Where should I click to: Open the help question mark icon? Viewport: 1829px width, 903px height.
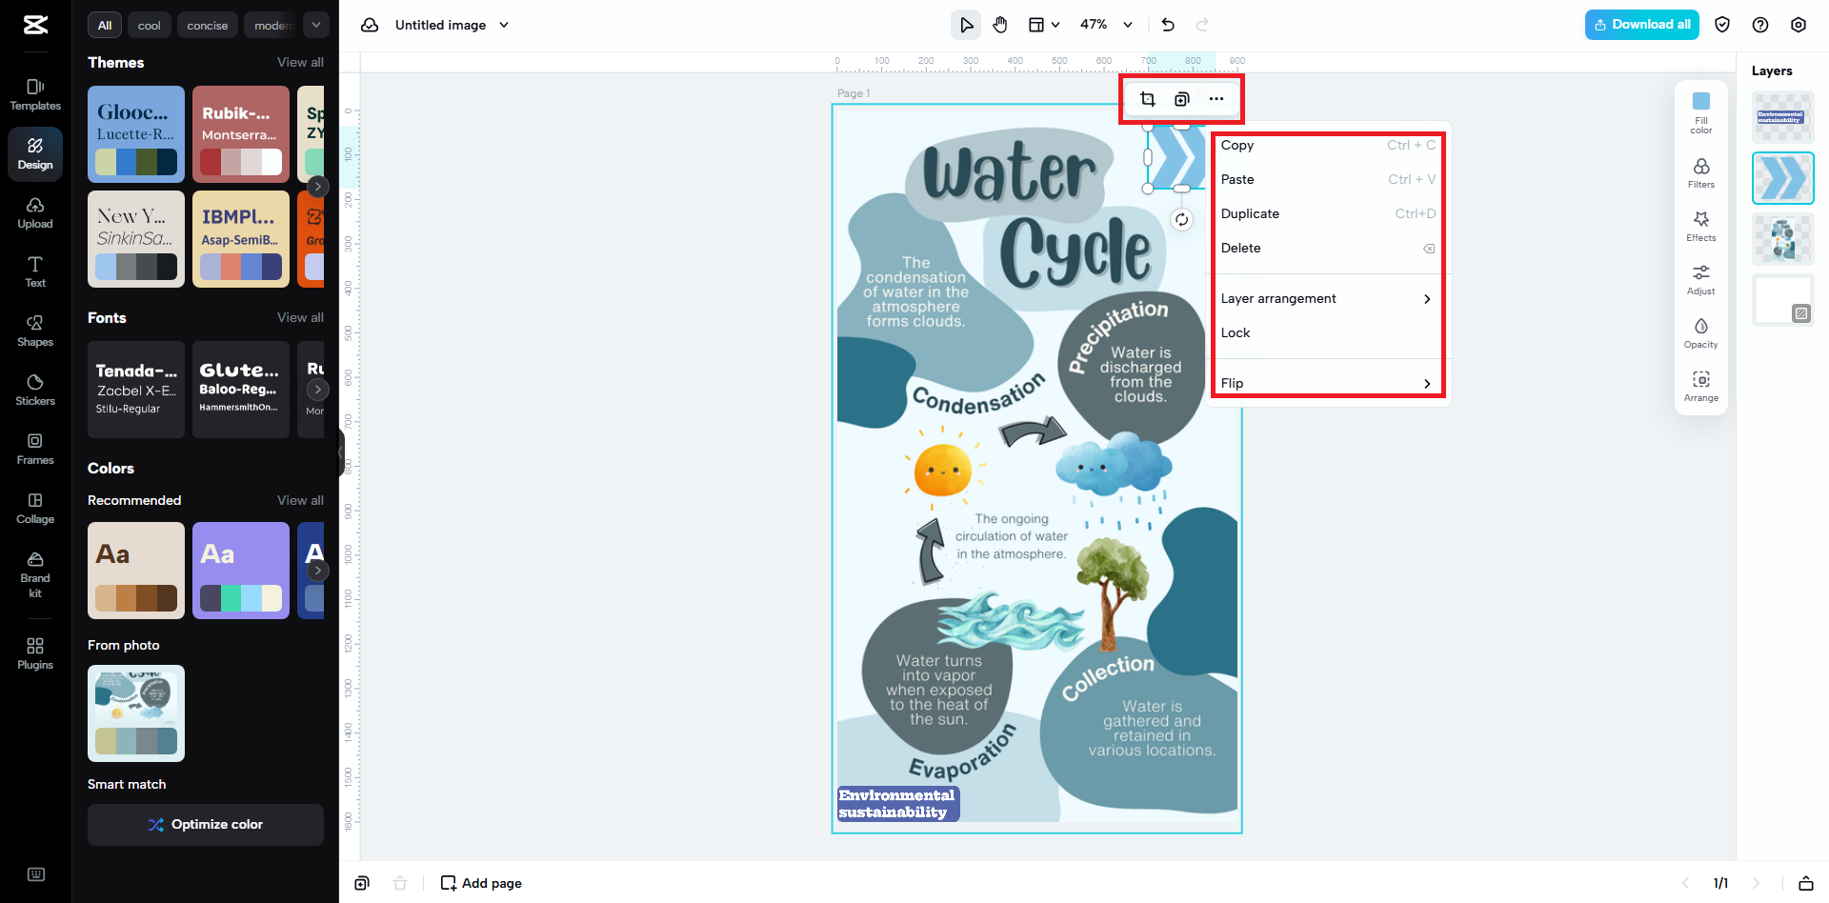pos(1760,25)
